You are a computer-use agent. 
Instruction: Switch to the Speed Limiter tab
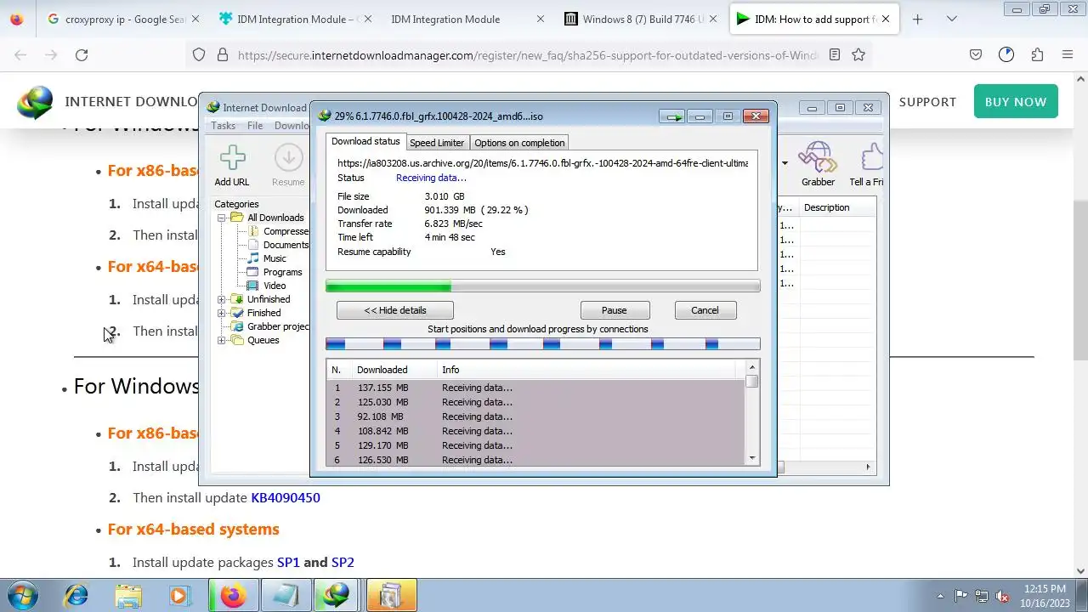[437, 143]
